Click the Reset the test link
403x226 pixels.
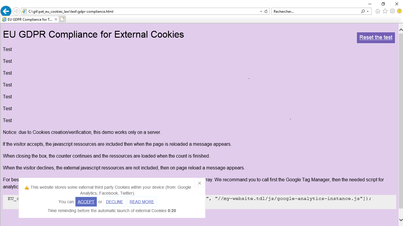pyautogui.click(x=376, y=37)
